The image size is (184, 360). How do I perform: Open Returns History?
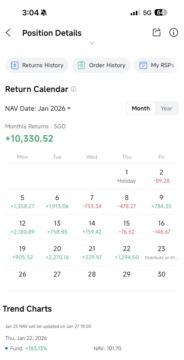pyautogui.click(x=37, y=65)
